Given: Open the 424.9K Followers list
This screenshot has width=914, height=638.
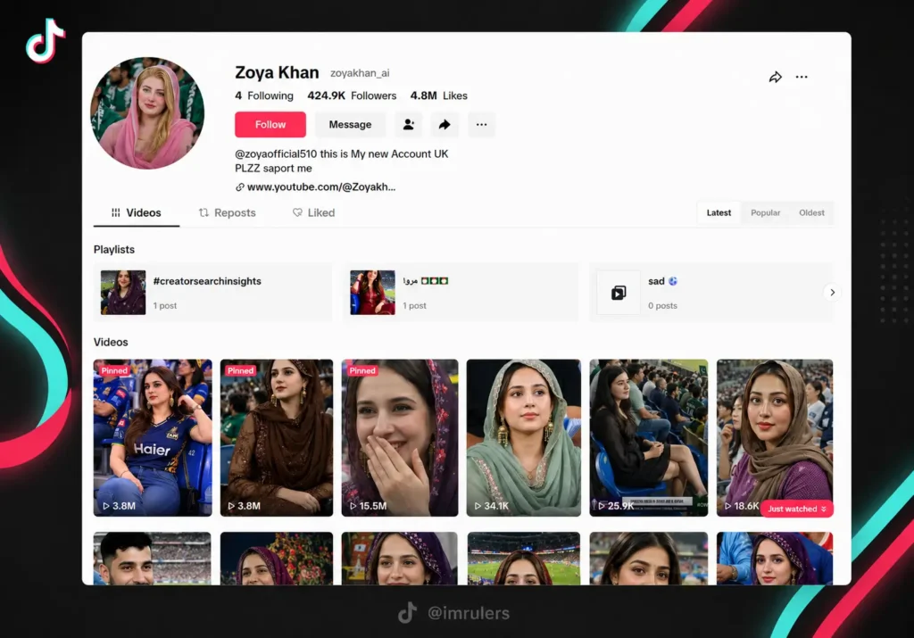Looking at the screenshot, I should pyautogui.click(x=352, y=95).
